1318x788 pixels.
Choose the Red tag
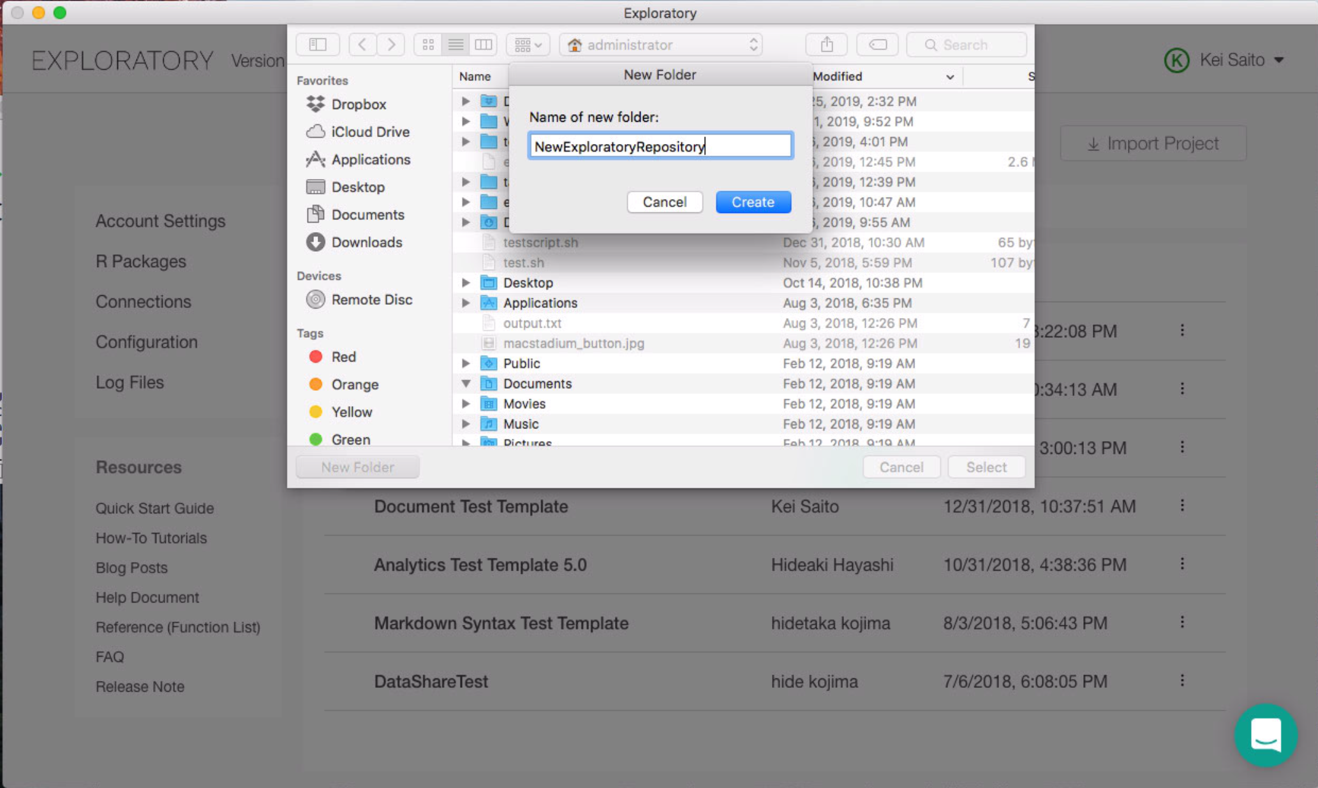coord(332,356)
